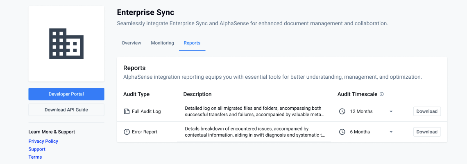This screenshot has width=467, height=164.
Task: Click the Download API Guide button
Action: pyautogui.click(x=66, y=110)
